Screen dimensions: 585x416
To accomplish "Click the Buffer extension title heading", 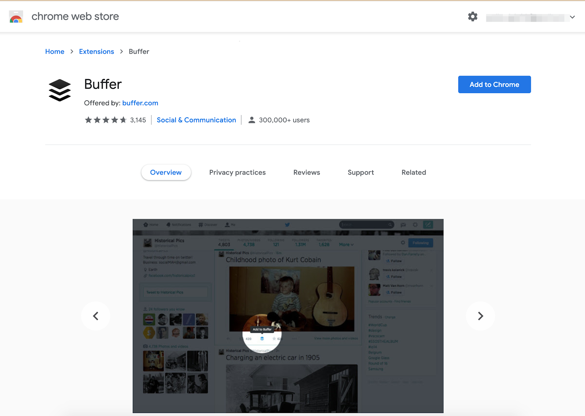I will point(103,84).
